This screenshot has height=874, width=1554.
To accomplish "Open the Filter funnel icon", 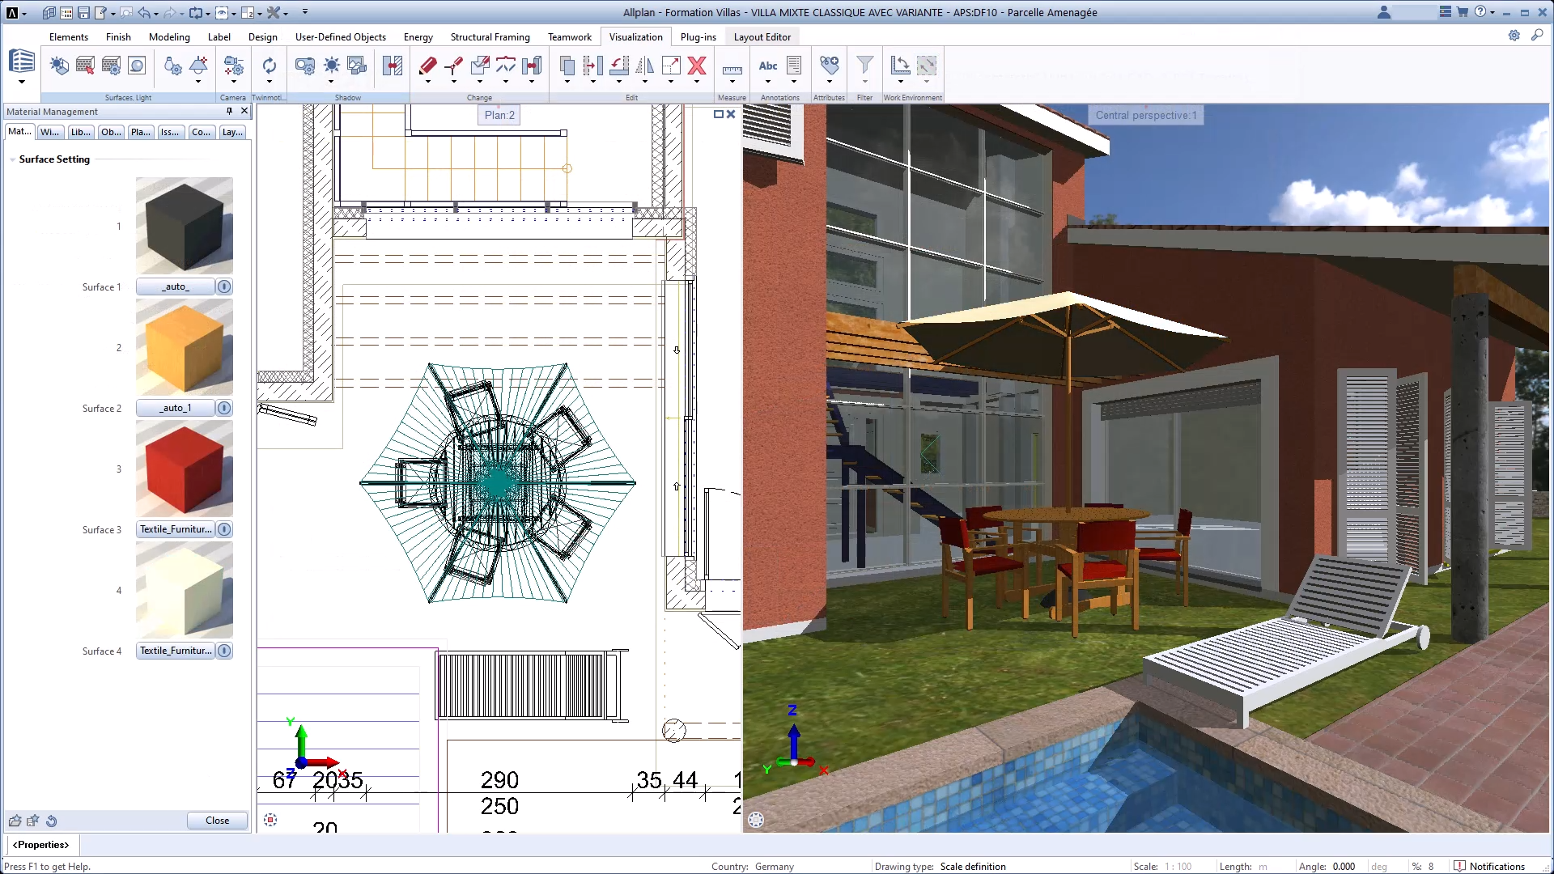I will tap(865, 65).
